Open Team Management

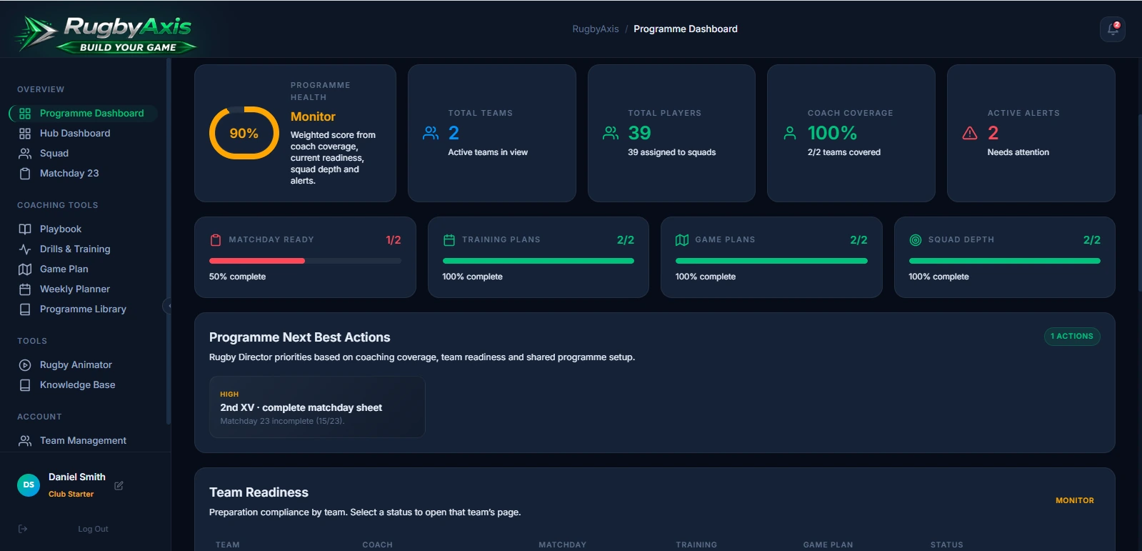84,441
